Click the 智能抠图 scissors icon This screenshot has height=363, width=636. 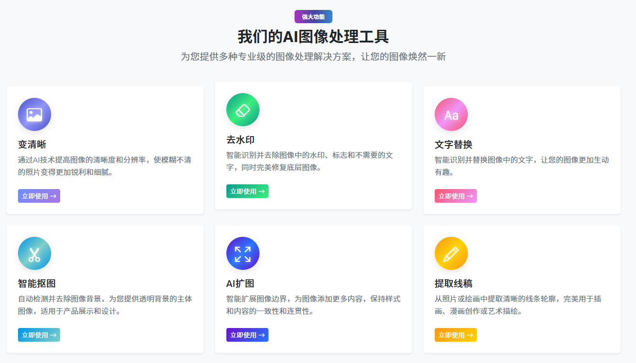[35, 253]
